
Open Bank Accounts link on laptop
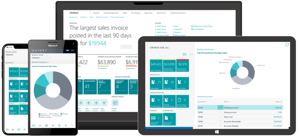click(x=102, y=17)
